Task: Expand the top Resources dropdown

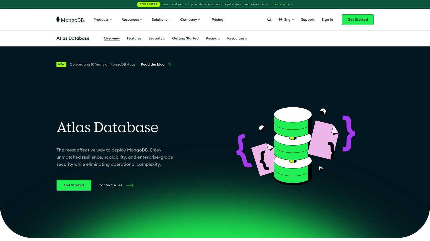Action: pyautogui.click(x=132, y=20)
